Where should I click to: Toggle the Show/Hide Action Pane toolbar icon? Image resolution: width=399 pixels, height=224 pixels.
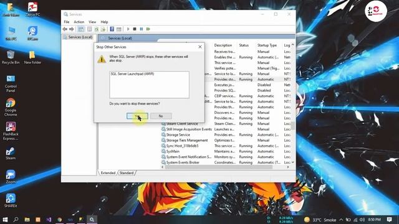pyautogui.click(x=119, y=29)
